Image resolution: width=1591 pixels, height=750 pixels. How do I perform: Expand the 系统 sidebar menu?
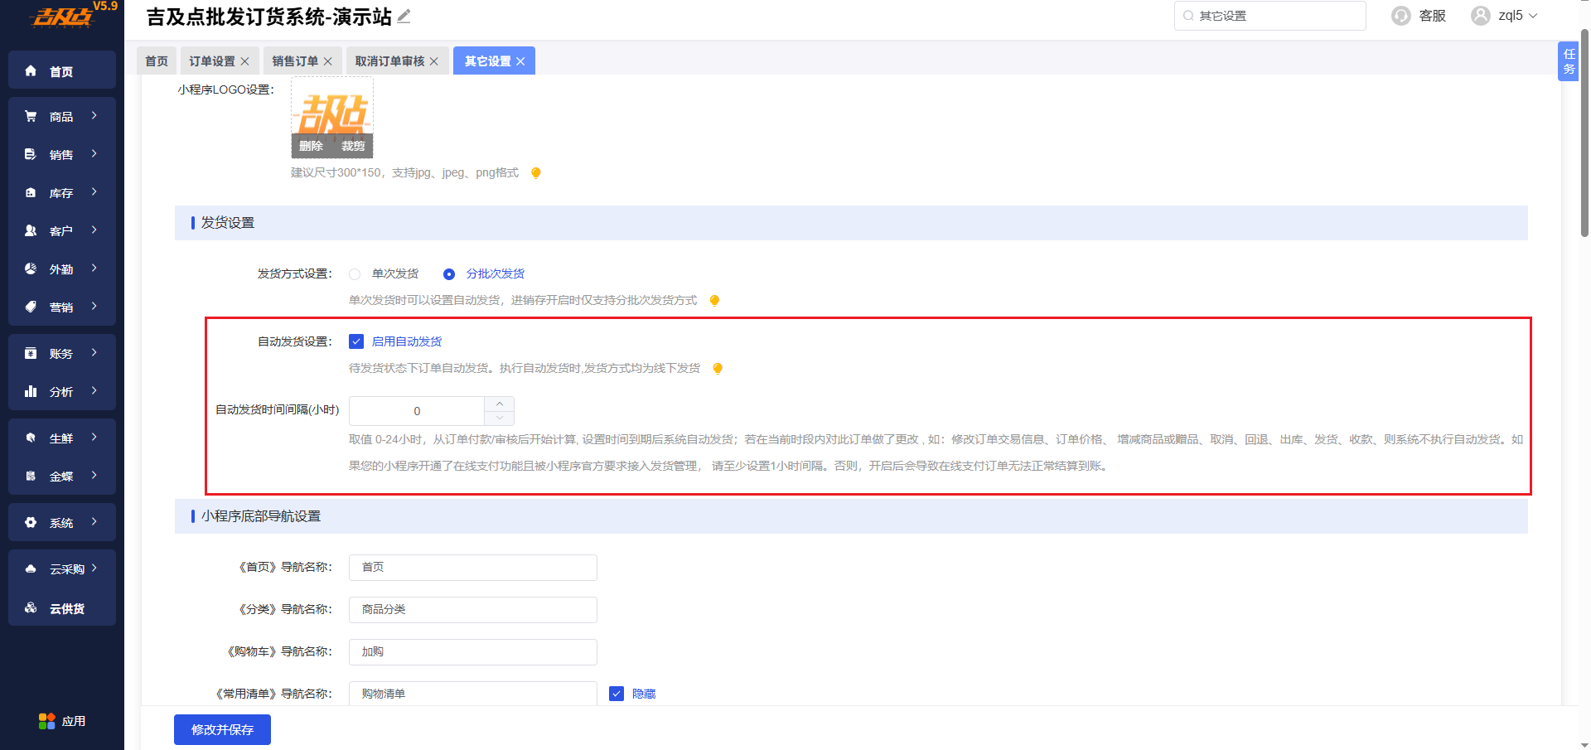tap(94, 522)
